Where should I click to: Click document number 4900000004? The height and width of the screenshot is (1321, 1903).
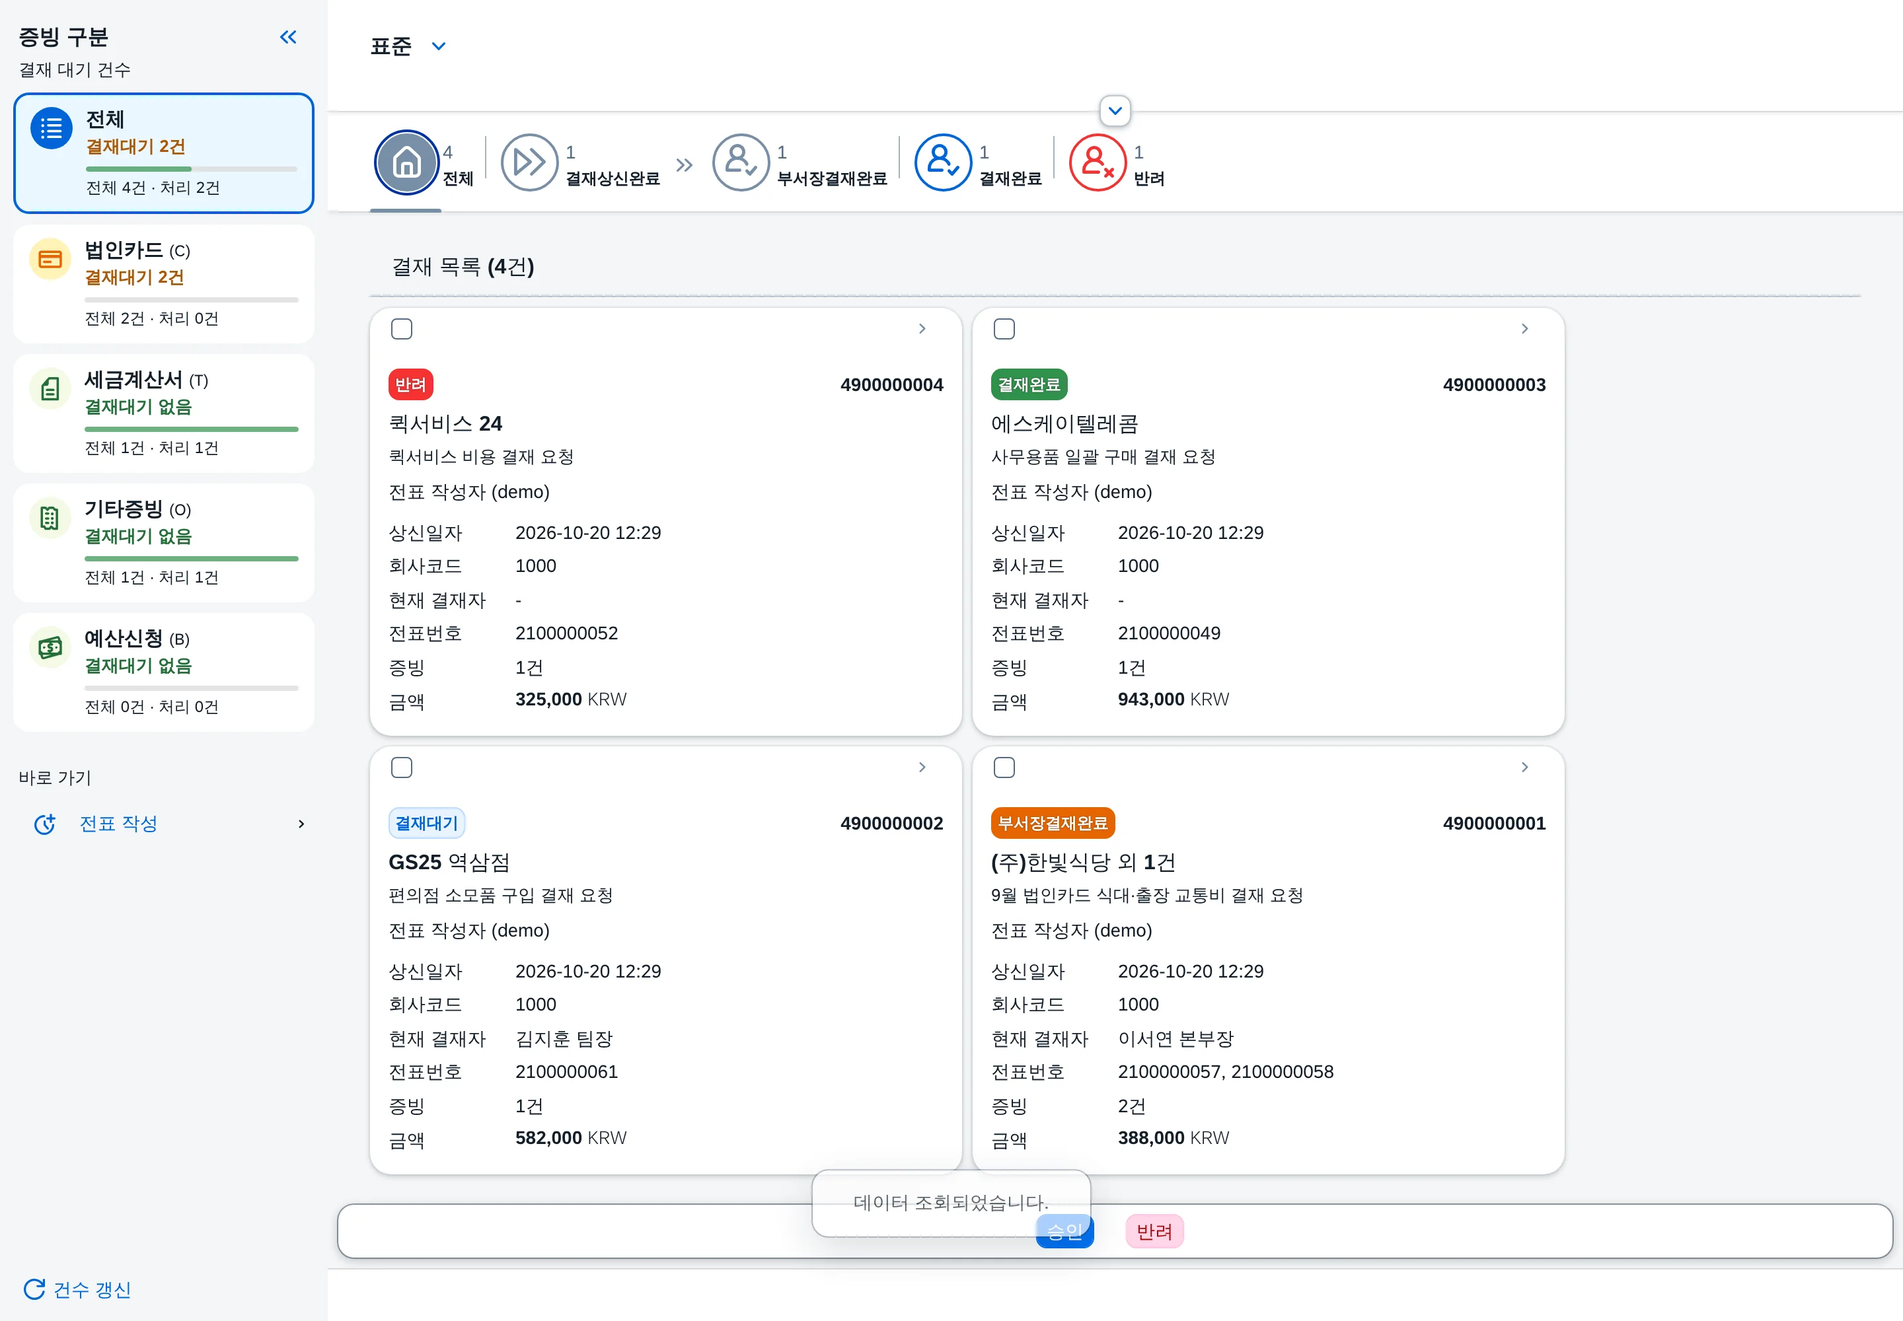[892, 385]
